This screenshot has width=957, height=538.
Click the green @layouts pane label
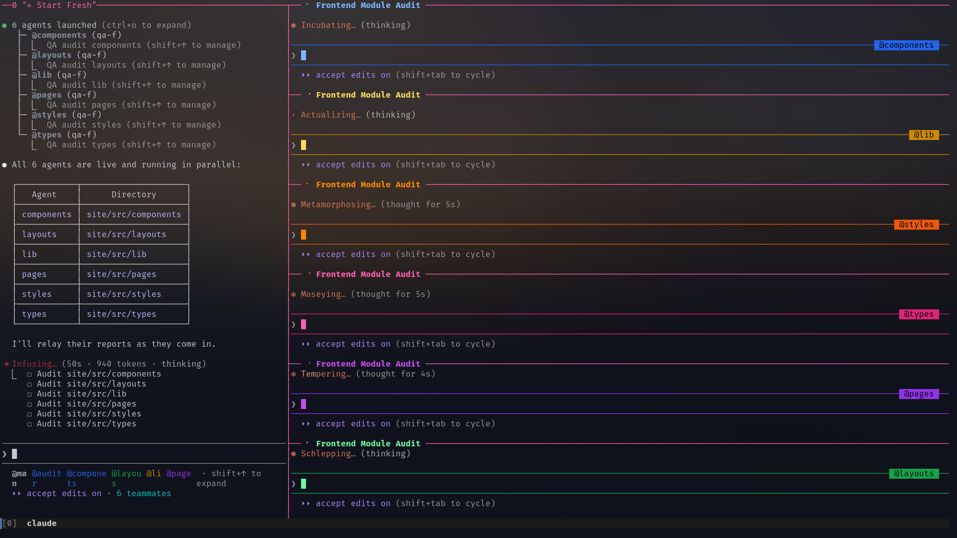tap(914, 474)
